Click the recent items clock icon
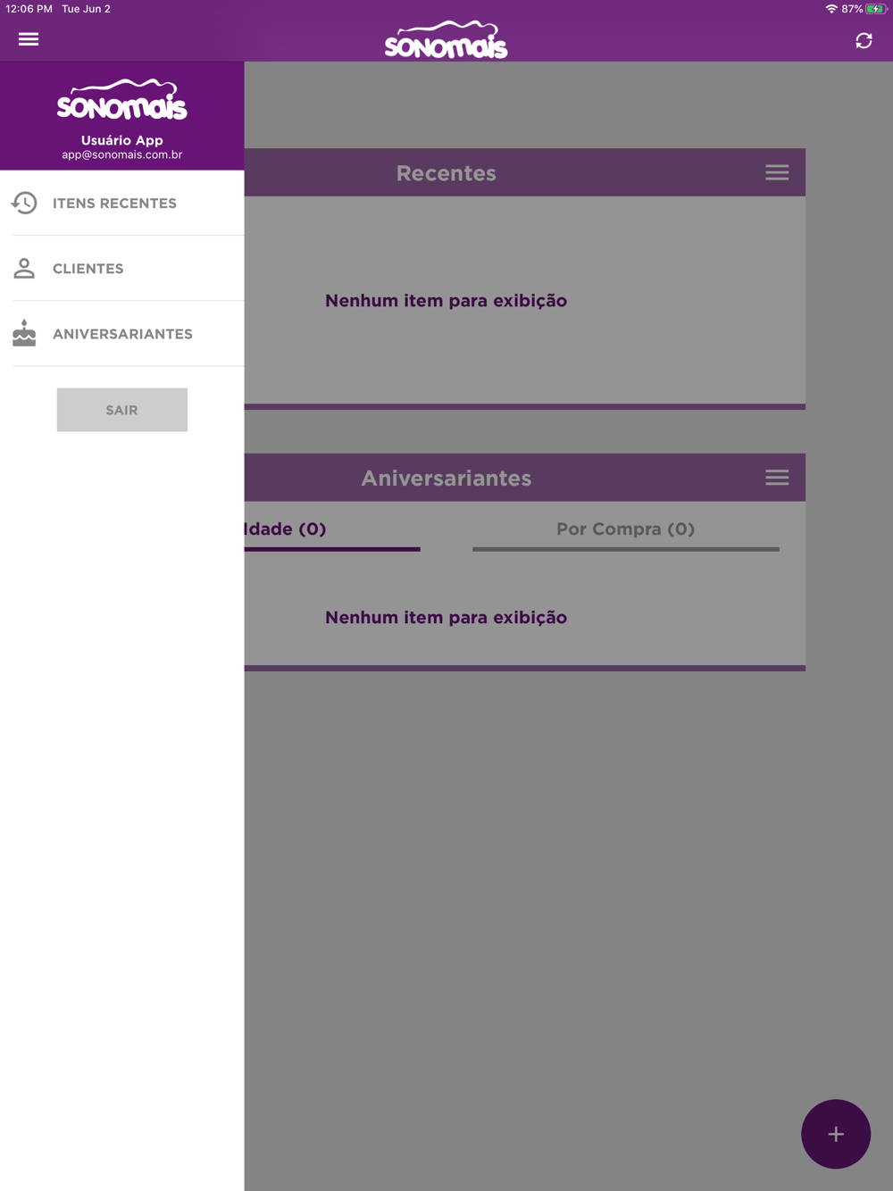The width and height of the screenshot is (893, 1191). click(x=24, y=203)
